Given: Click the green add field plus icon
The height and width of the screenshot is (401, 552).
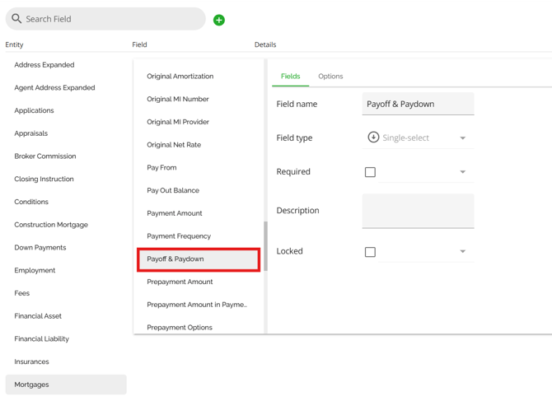Looking at the screenshot, I should (x=219, y=20).
